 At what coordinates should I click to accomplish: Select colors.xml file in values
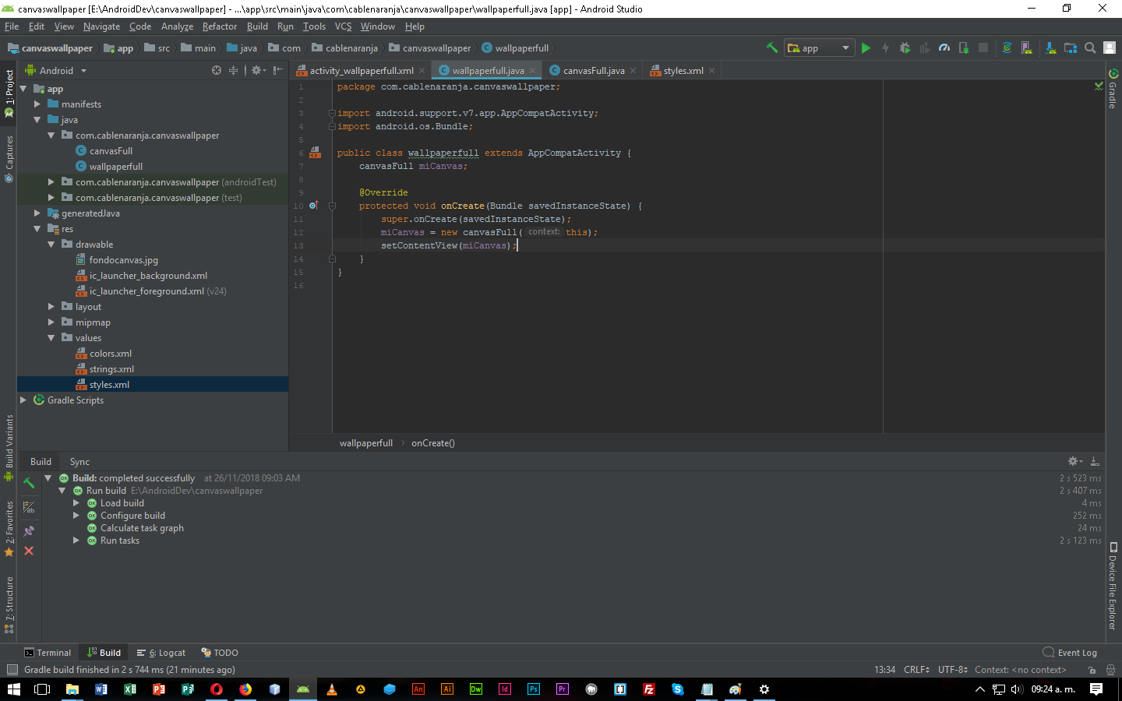(111, 354)
